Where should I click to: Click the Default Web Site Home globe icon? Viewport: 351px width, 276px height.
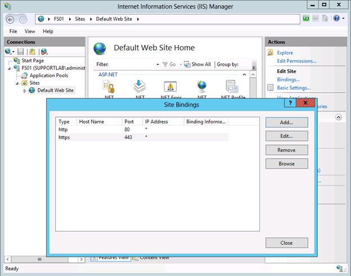point(100,48)
